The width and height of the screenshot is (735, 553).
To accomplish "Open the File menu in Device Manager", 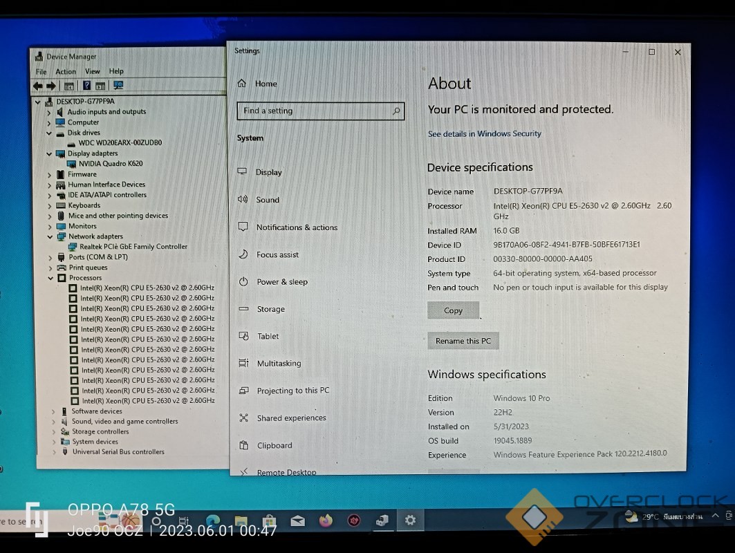I will (41, 72).
